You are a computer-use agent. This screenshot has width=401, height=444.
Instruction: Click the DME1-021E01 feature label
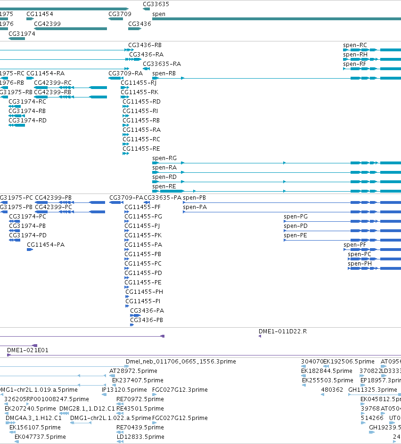tap(28, 350)
